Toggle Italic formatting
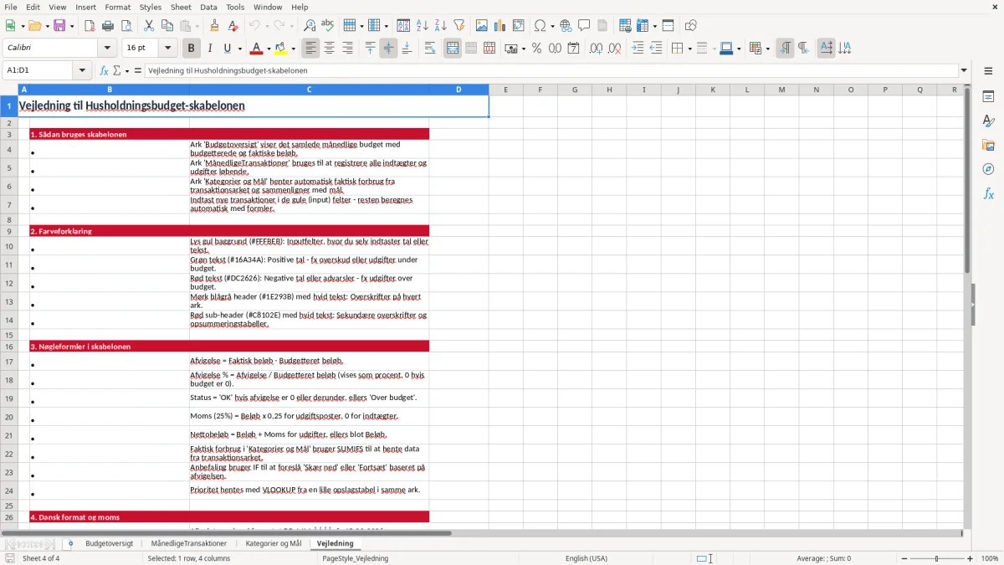 [210, 49]
